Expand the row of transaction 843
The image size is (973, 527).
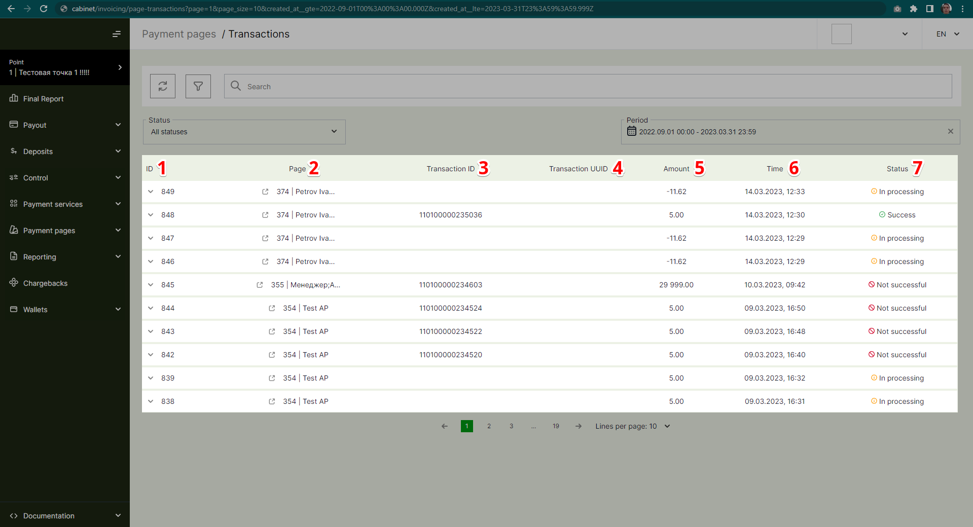151,331
